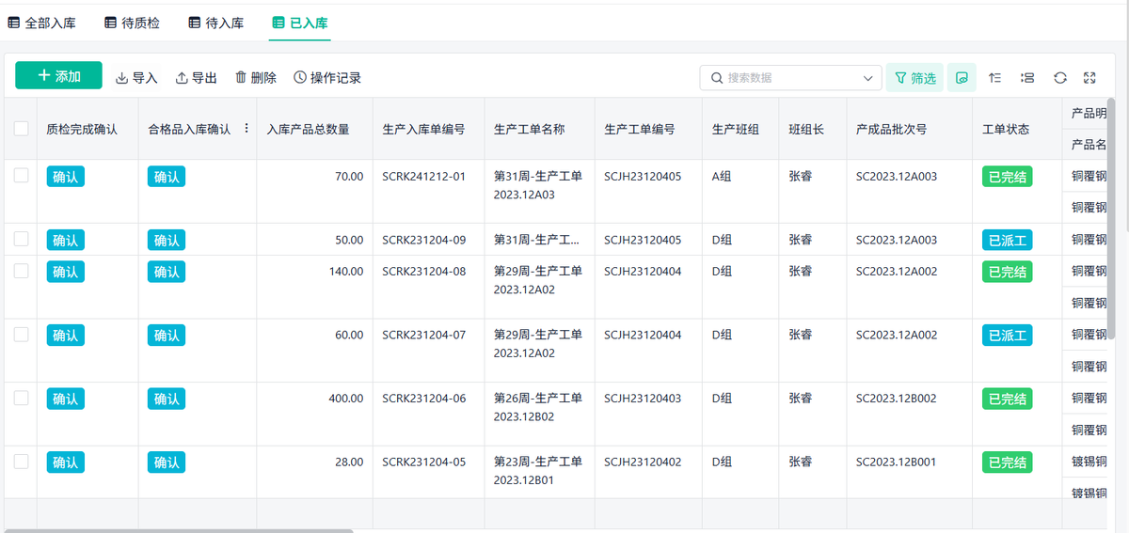Open 合格品入库确认 column options menu
This screenshot has width=1129, height=533.
[x=246, y=129]
